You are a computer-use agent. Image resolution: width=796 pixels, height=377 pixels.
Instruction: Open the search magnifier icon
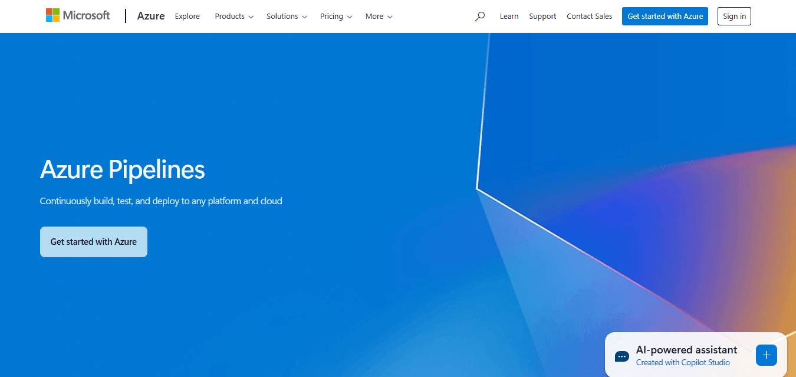pyautogui.click(x=480, y=17)
